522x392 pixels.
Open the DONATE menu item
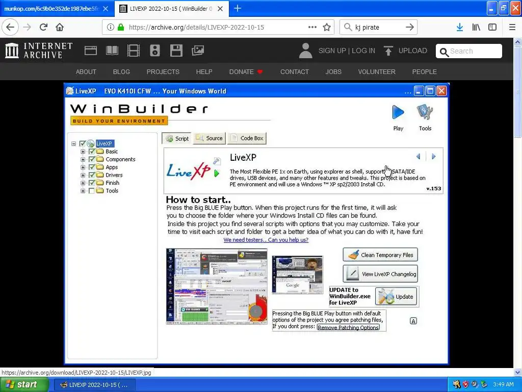click(246, 71)
